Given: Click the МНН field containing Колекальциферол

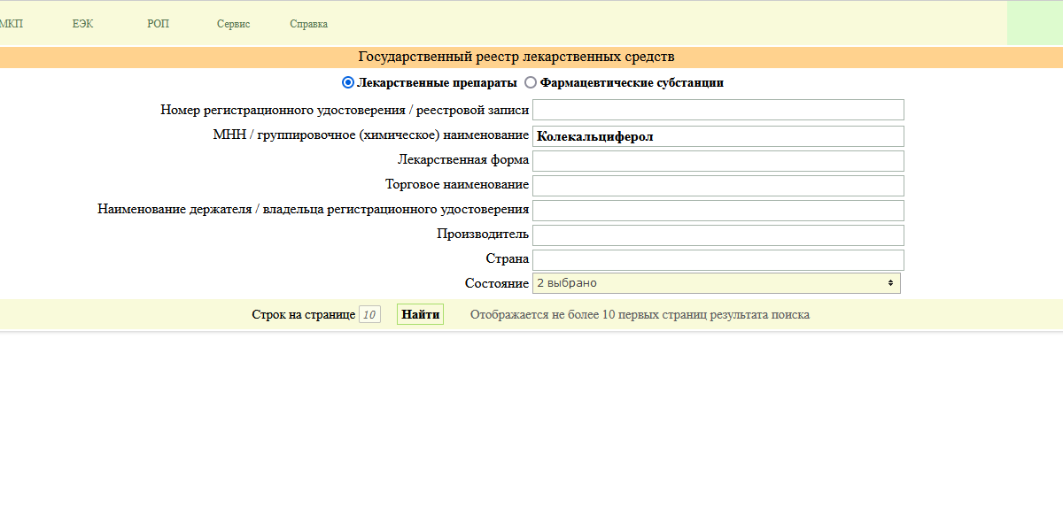Looking at the screenshot, I should point(718,136).
